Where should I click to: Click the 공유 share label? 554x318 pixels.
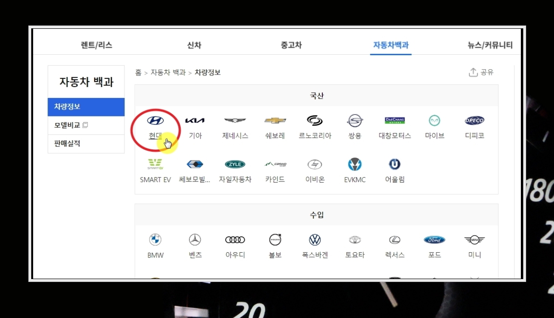(x=487, y=72)
